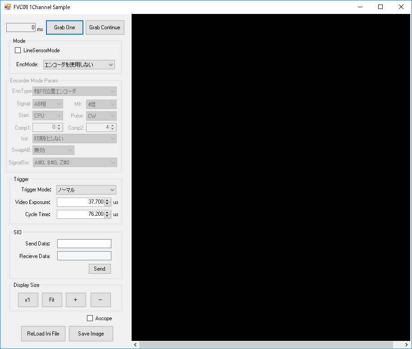The width and height of the screenshot is (412, 349).
Task: Click the horizontal scrollbar left arrow
Action: (135, 345)
